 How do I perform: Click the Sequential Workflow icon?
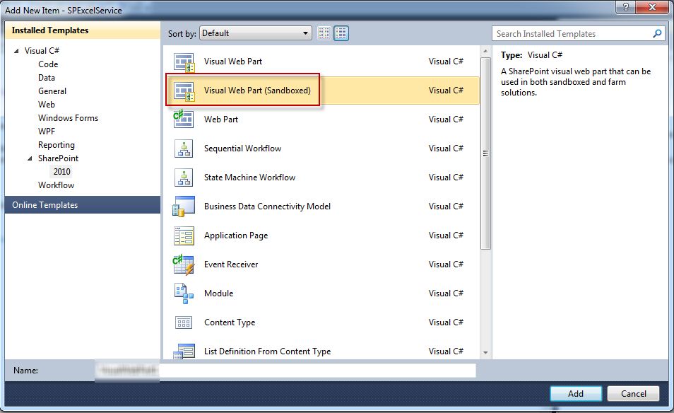[x=184, y=149]
